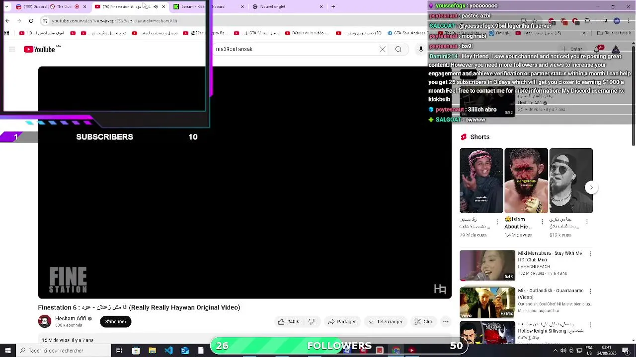Click the browser Forward arrow
Viewport: 636px width, 357px height.
point(19,21)
